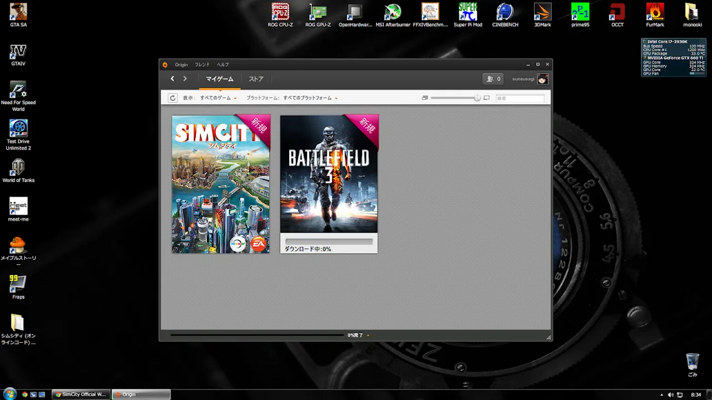The height and width of the screenshot is (400, 712).
Task: Open the フレンド menu
Action: coord(202,64)
